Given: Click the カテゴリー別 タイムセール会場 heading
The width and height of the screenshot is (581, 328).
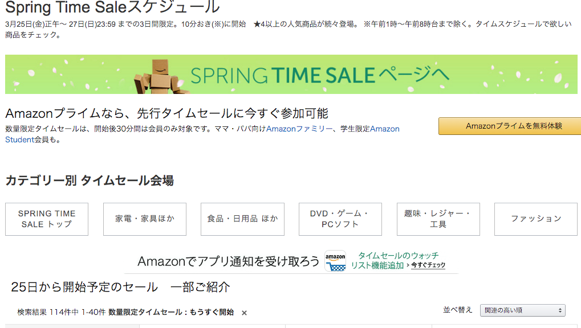Looking at the screenshot, I should pos(90,181).
